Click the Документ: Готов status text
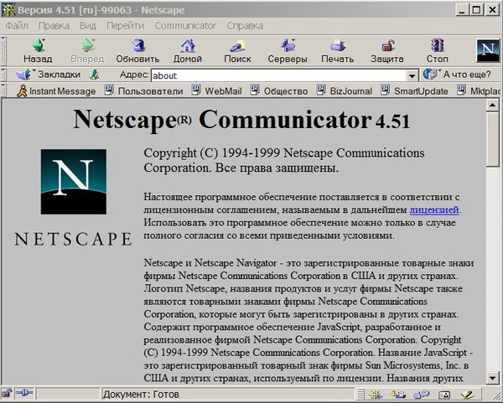Viewport: 503px width, 403px height. pyautogui.click(x=141, y=394)
